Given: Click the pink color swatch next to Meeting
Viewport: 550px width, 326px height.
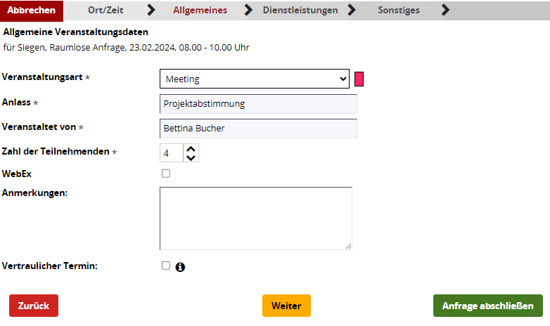Looking at the screenshot, I should pos(359,79).
